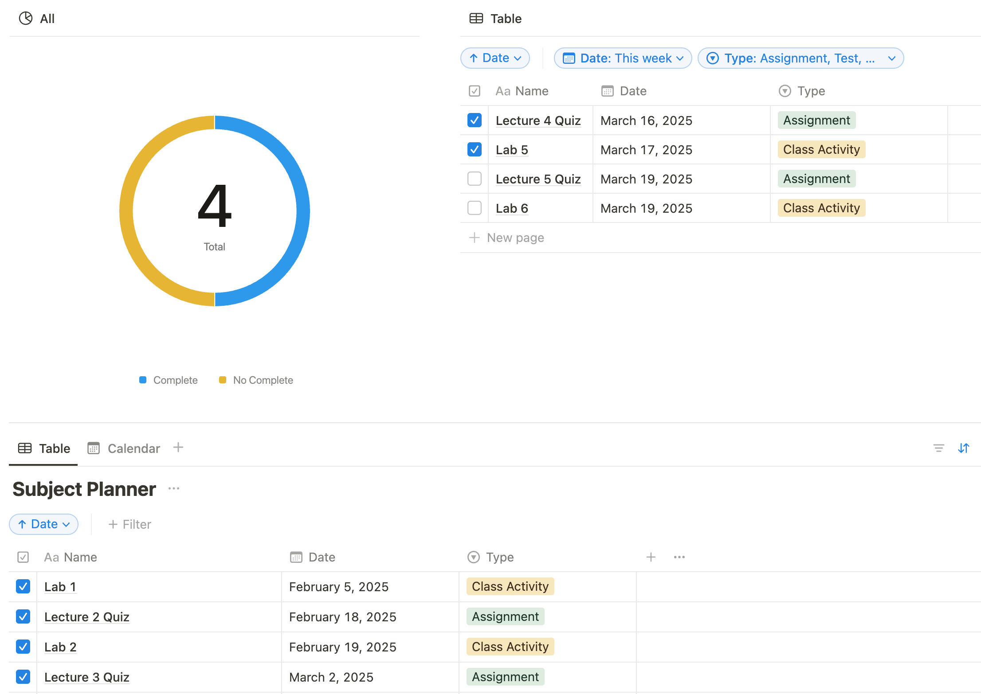Uncheck the Lab 5 checkbox

pos(474,149)
